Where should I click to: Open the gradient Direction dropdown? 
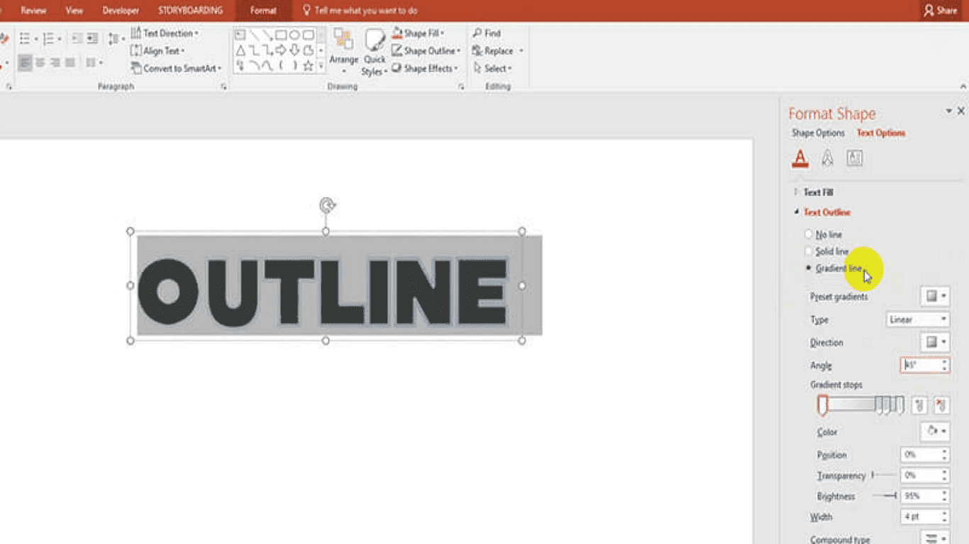935,342
